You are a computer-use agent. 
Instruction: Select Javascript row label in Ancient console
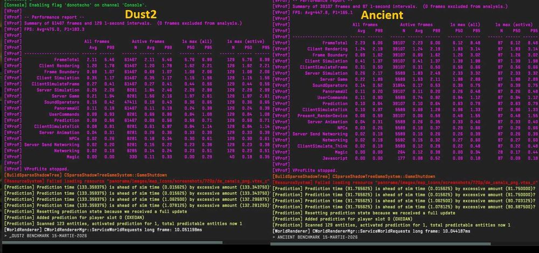pyautogui.click(x=335, y=158)
